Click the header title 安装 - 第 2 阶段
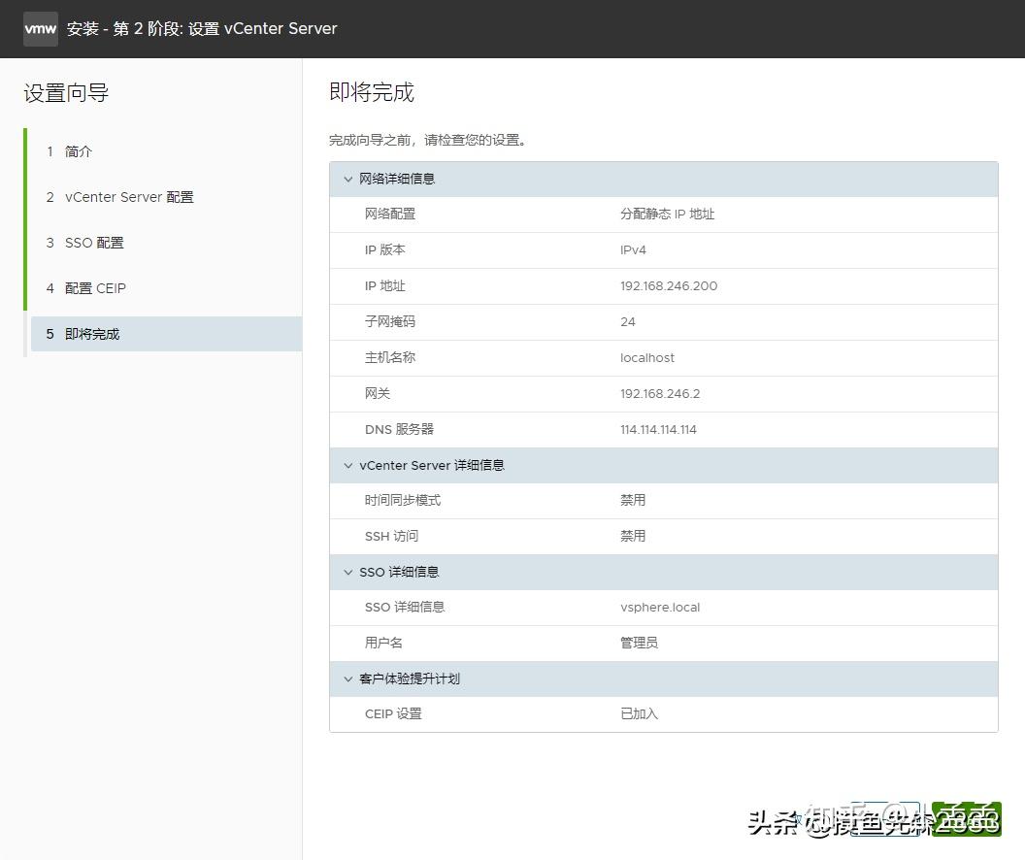Screen dimensions: 1025x860 pyautogui.click(x=202, y=29)
